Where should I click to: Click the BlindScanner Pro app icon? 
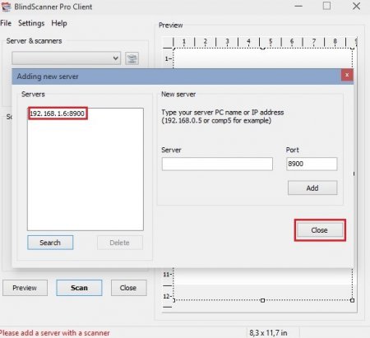[7, 7]
